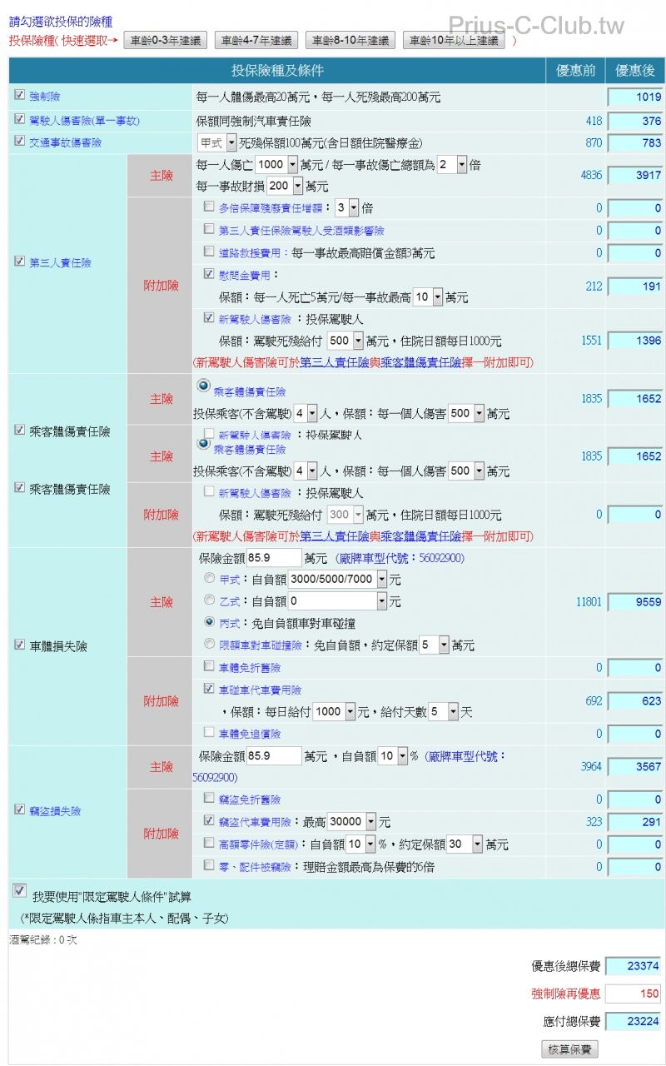Click the 車齡0-3年建議 quick-select button

click(165, 40)
